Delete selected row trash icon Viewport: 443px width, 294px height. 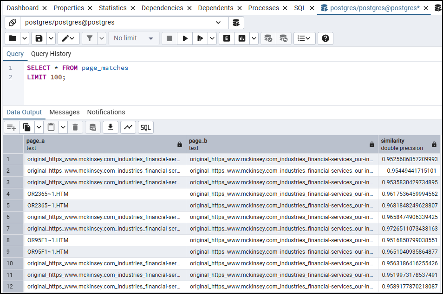coord(75,128)
